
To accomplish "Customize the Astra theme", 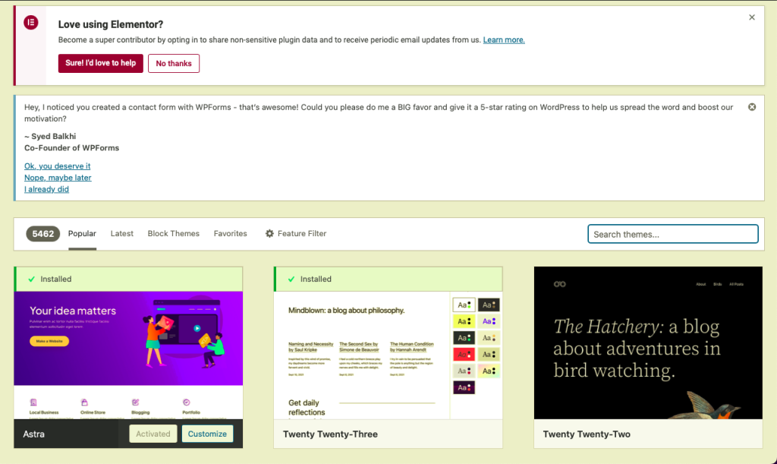I will tap(207, 434).
